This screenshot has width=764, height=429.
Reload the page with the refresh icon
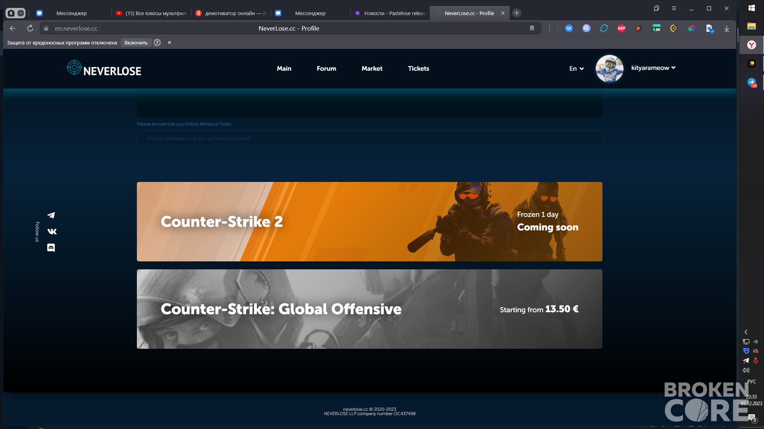pos(30,28)
